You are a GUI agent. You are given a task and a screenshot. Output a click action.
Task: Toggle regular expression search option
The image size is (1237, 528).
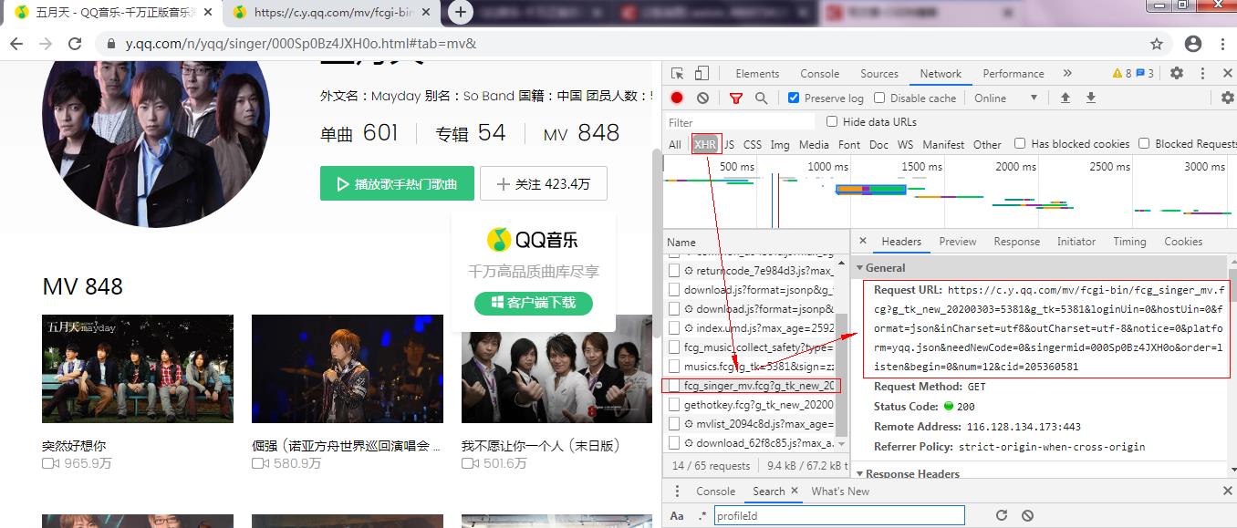pos(702,515)
